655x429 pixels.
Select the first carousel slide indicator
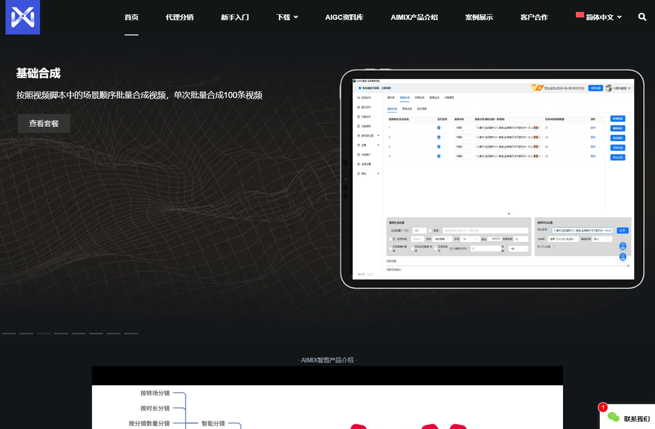[9, 333]
